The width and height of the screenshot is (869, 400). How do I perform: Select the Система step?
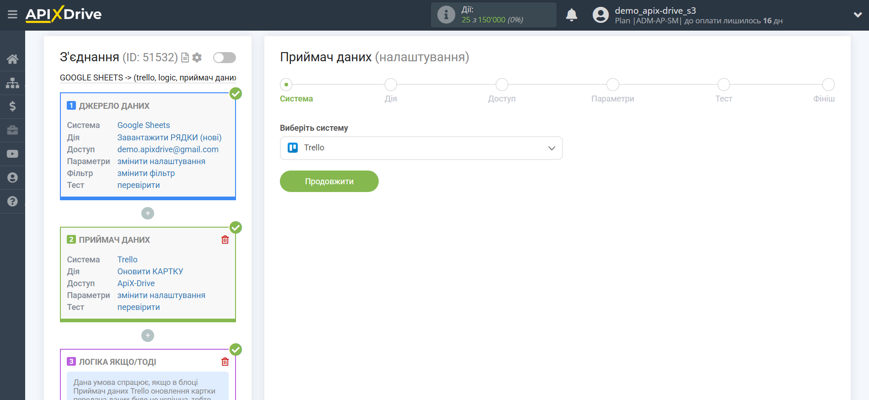coord(286,85)
